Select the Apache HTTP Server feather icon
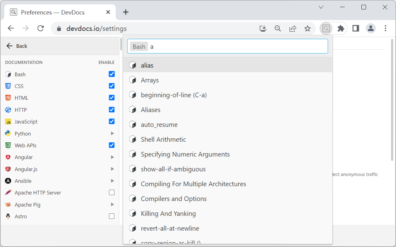The height and width of the screenshot is (247, 396). [x=8, y=192]
